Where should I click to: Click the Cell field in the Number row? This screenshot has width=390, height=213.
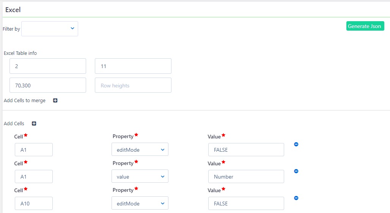[34, 176]
